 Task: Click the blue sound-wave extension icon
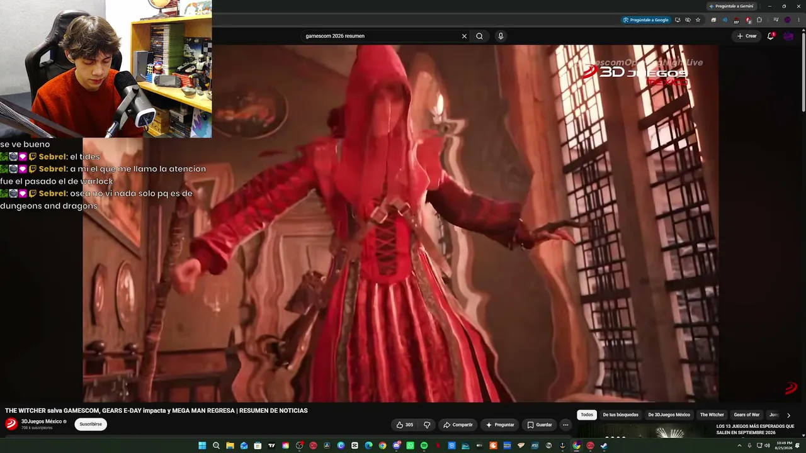coord(725,20)
